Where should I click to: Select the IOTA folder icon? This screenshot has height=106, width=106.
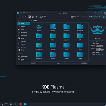(80, 36)
